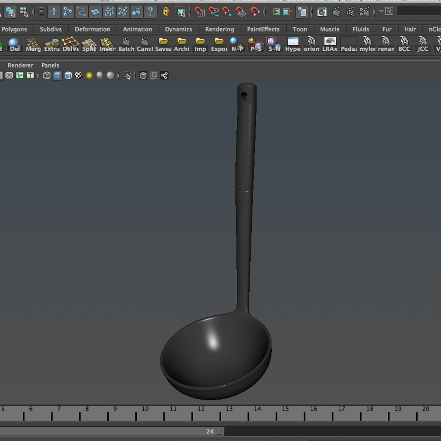This screenshot has height=441, width=441.
Task: Enable wireframe on shaded cube icon
Action: [x=68, y=75]
